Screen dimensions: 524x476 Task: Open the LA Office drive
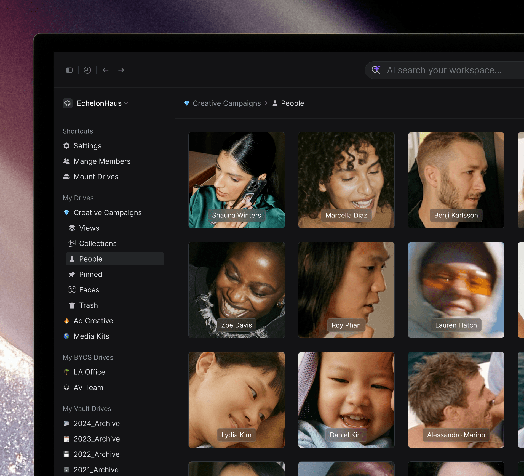[89, 372]
